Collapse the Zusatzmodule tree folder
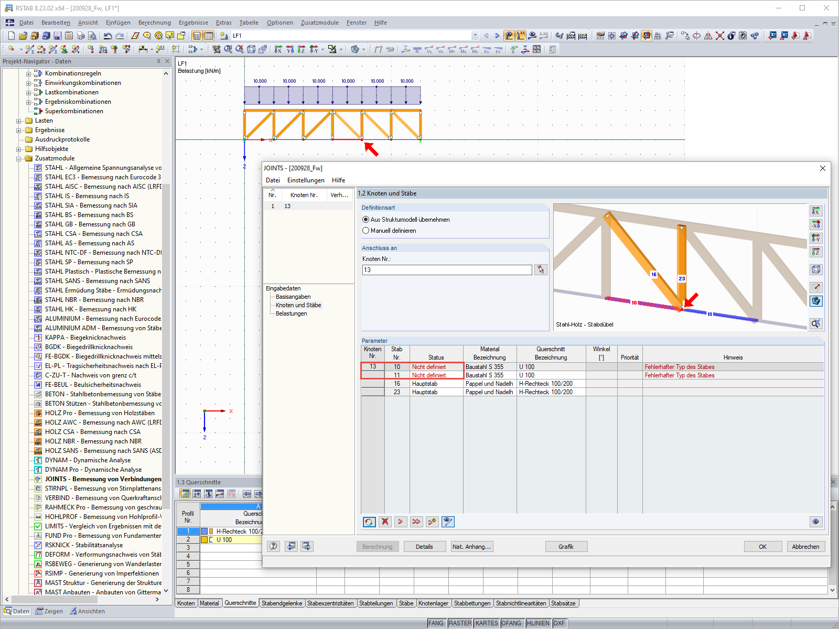This screenshot has width=839, height=629. pyautogui.click(x=19, y=159)
